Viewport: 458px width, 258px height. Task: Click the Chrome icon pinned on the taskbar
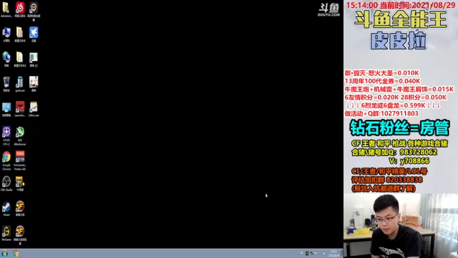[16, 253]
